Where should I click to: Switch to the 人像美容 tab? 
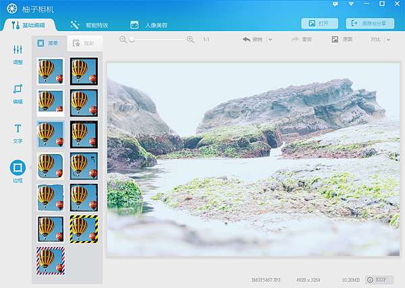(x=148, y=25)
